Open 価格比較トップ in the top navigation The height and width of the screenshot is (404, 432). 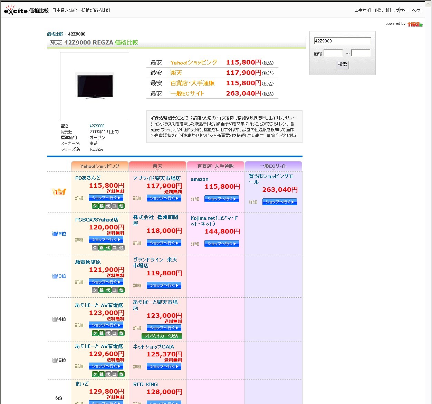tap(387, 10)
